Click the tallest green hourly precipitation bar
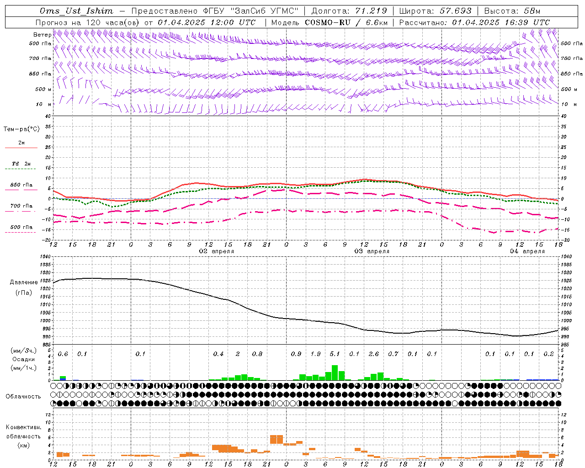This screenshot has height=468, width=585. pyautogui.click(x=335, y=372)
